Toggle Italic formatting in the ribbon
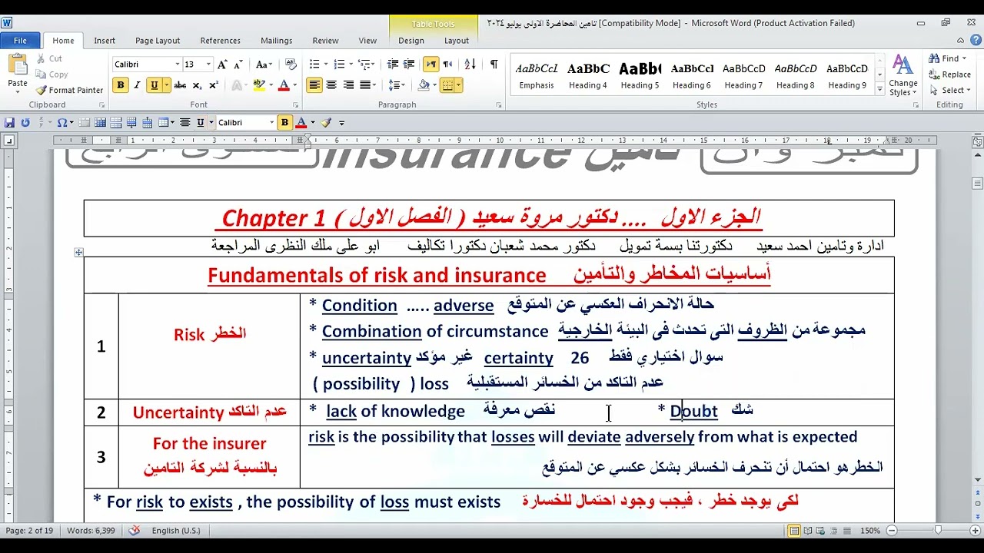The image size is (984, 553). pos(137,85)
